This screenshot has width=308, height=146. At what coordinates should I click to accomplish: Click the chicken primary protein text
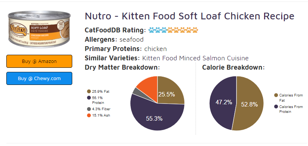[155, 49]
